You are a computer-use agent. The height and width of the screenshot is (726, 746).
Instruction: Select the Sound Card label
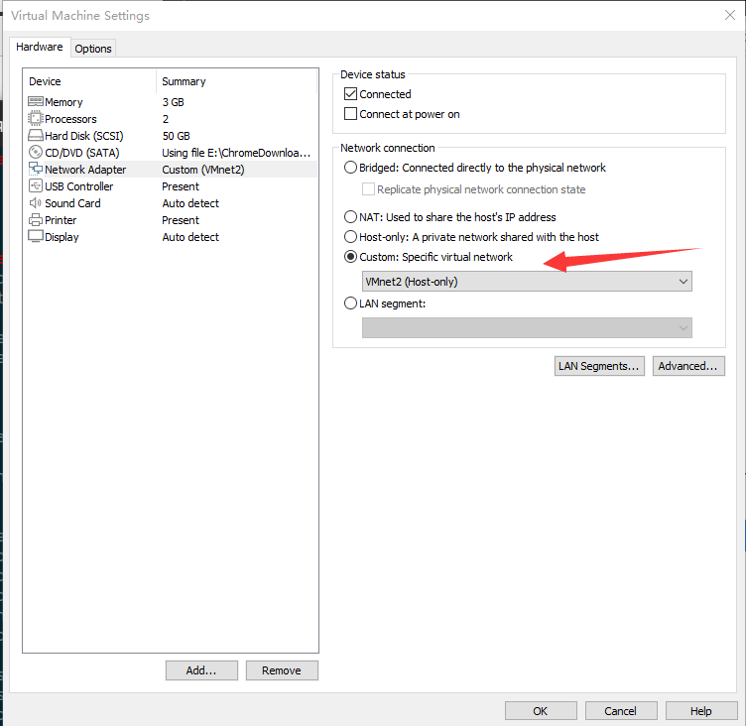tap(72, 203)
